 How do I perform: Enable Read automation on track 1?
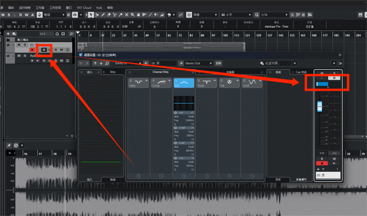point(56,50)
